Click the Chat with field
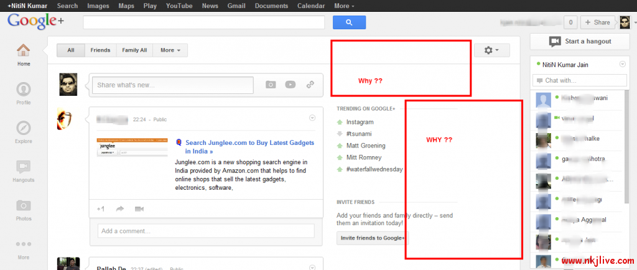This screenshot has height=270, width=637. [x=579, y=80]
